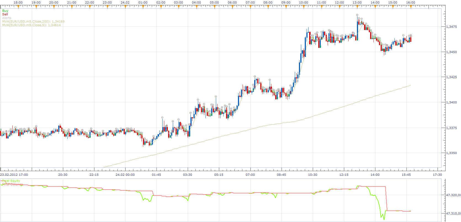This screenshot has width=461, height=222.
Task: Select the MVA 200 indicator label
Action: tap(33, 21)
